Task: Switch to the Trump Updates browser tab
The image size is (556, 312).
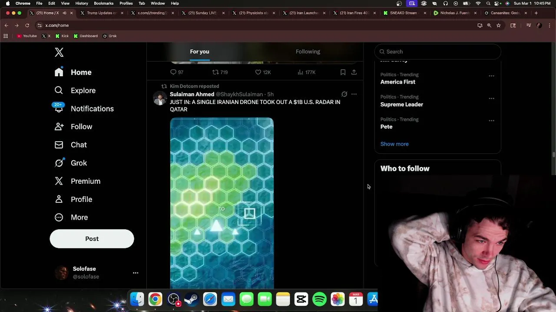Action: [102, 13]
